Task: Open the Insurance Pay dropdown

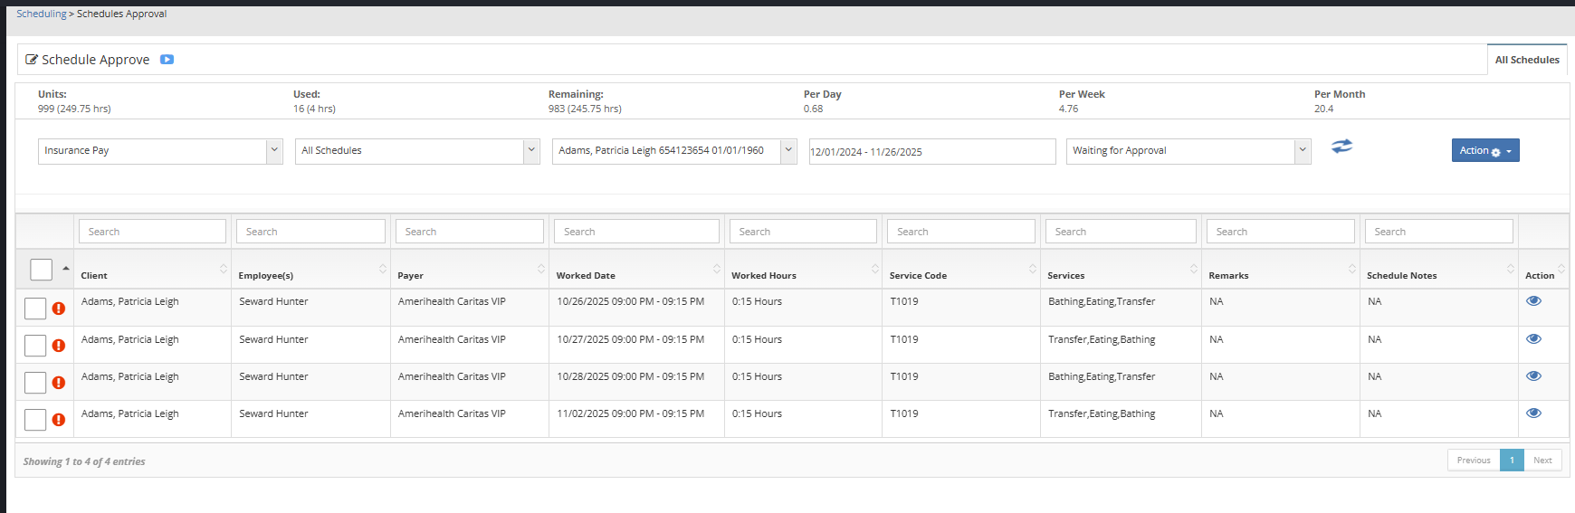Action: tap(160, 151)
